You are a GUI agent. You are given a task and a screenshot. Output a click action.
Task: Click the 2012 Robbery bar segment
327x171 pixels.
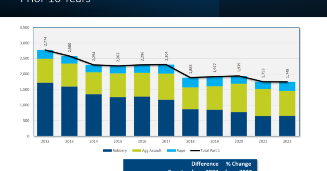(x=45, y=109)
